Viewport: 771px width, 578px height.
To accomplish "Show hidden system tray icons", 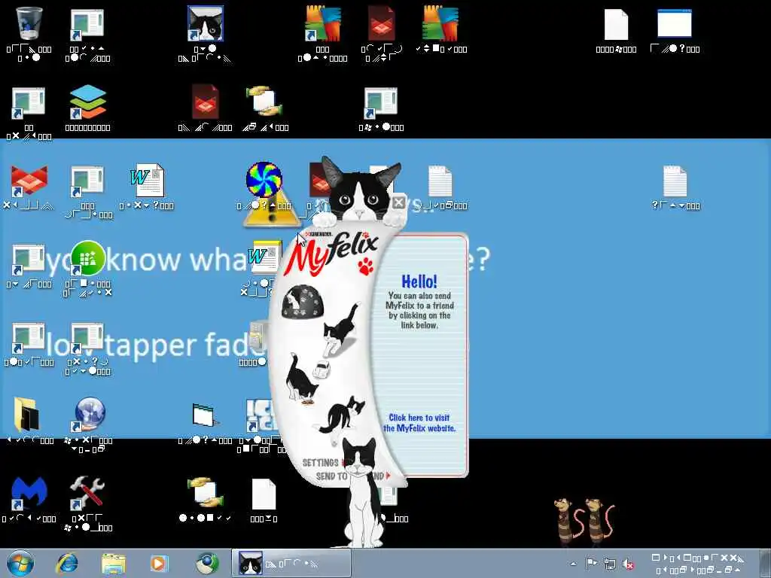I will [x=573, y=564].
